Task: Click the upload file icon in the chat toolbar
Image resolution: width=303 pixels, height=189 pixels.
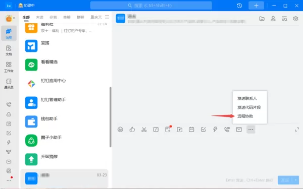Action: (x=179, y=130)
